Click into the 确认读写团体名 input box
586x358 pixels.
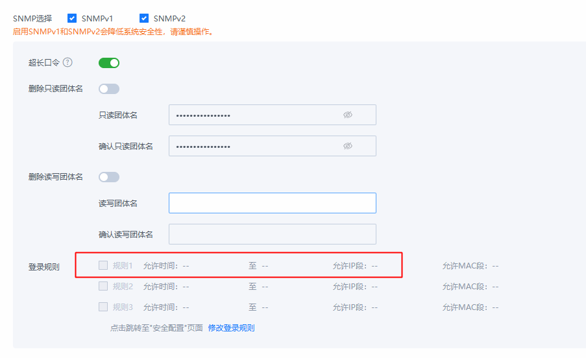272,234
